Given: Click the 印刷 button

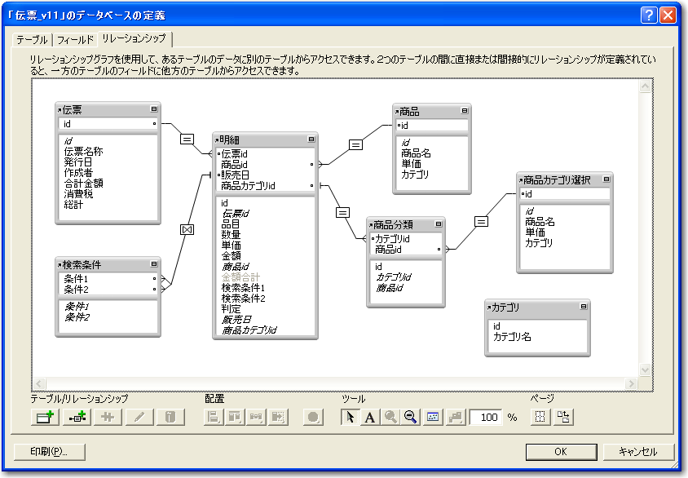Looking at the screenshot, I should tap(49, 451).
